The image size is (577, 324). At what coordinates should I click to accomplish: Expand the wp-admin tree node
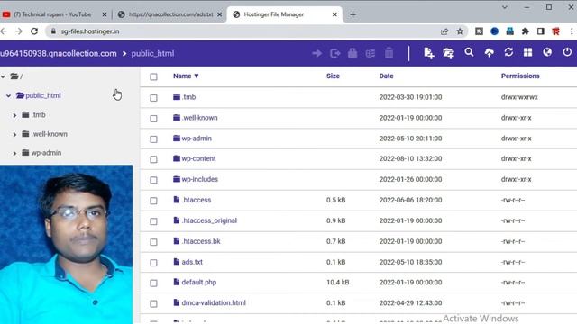pyautogui.click(x=14, y=153)
